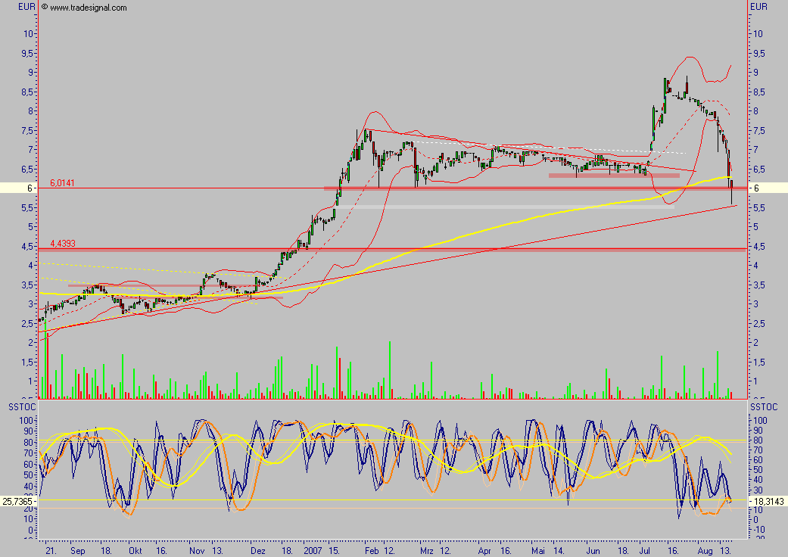
Task: Click the Jun label on the date axis
Action: [594, 552]
